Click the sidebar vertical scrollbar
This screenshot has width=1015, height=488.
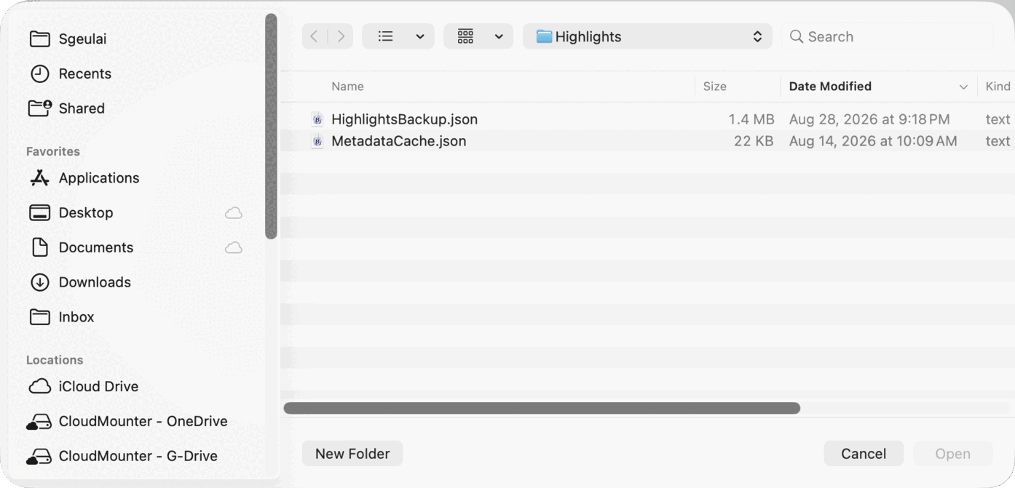click(x=271, y=126)
